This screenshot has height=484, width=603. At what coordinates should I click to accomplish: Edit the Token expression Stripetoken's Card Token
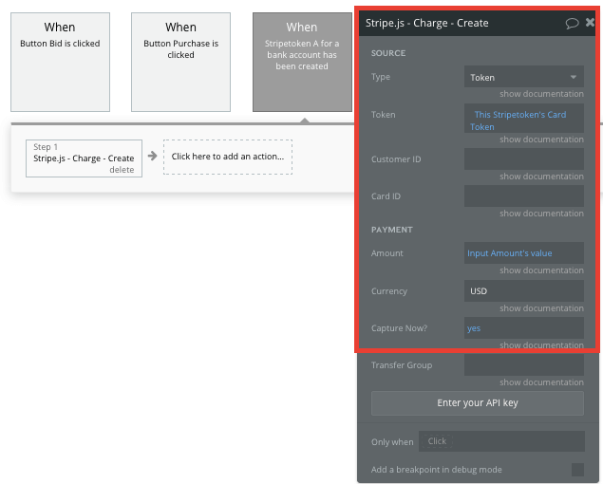524,119
